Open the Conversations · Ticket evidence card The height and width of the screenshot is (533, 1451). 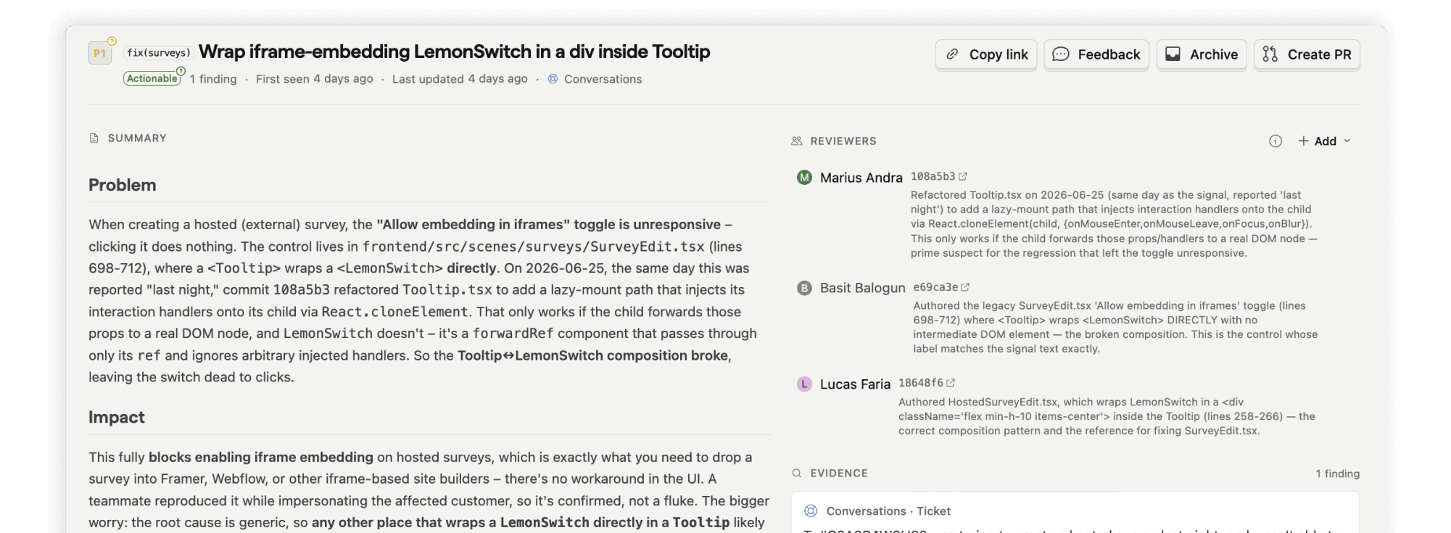(x=1075, y=512)
